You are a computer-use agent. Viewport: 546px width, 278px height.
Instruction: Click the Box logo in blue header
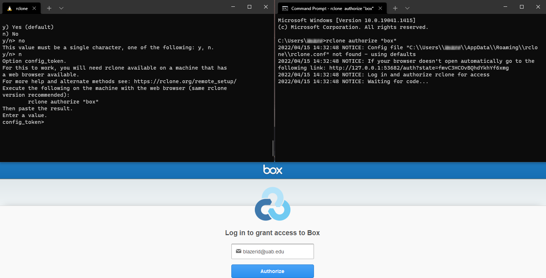coord(273,170)
